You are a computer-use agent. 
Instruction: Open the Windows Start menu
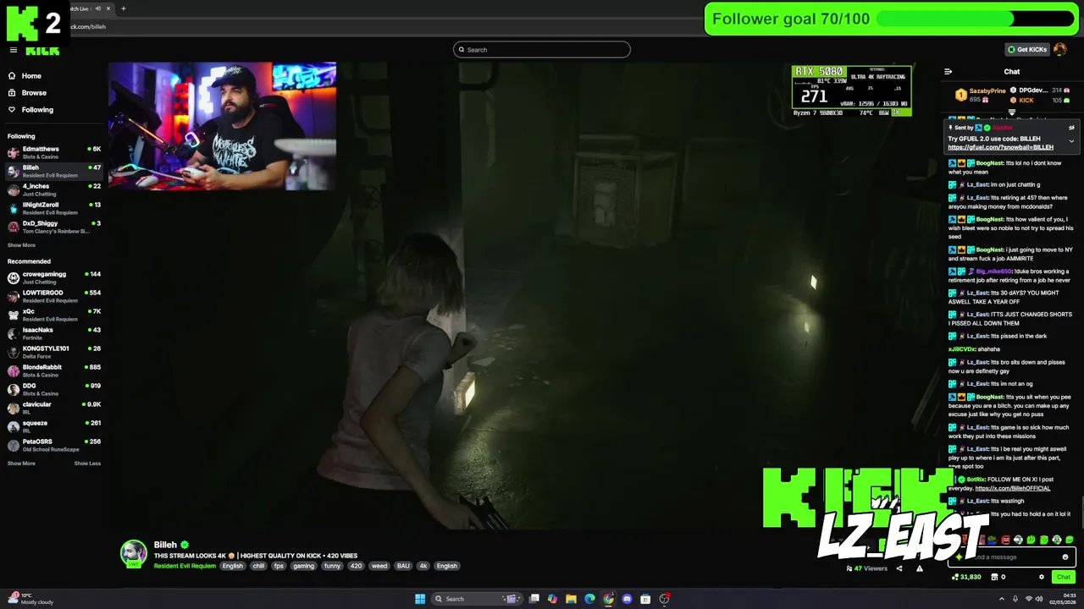420,599
